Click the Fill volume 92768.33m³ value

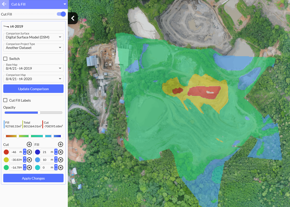(13, 126)
